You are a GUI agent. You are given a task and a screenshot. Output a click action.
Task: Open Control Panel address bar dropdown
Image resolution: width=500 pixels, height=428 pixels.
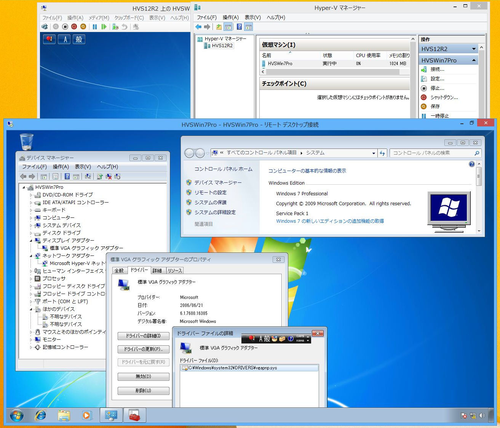374,153
